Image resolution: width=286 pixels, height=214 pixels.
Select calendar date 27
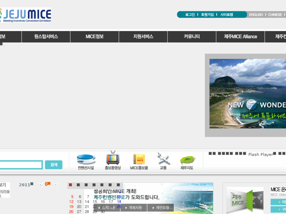[79, 212]
